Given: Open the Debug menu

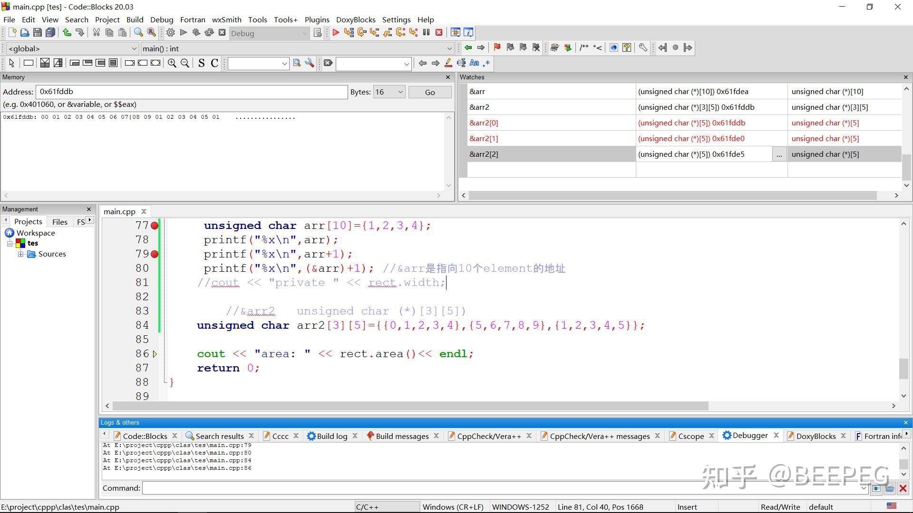Looking at the screenshot, I should (162, 19).
